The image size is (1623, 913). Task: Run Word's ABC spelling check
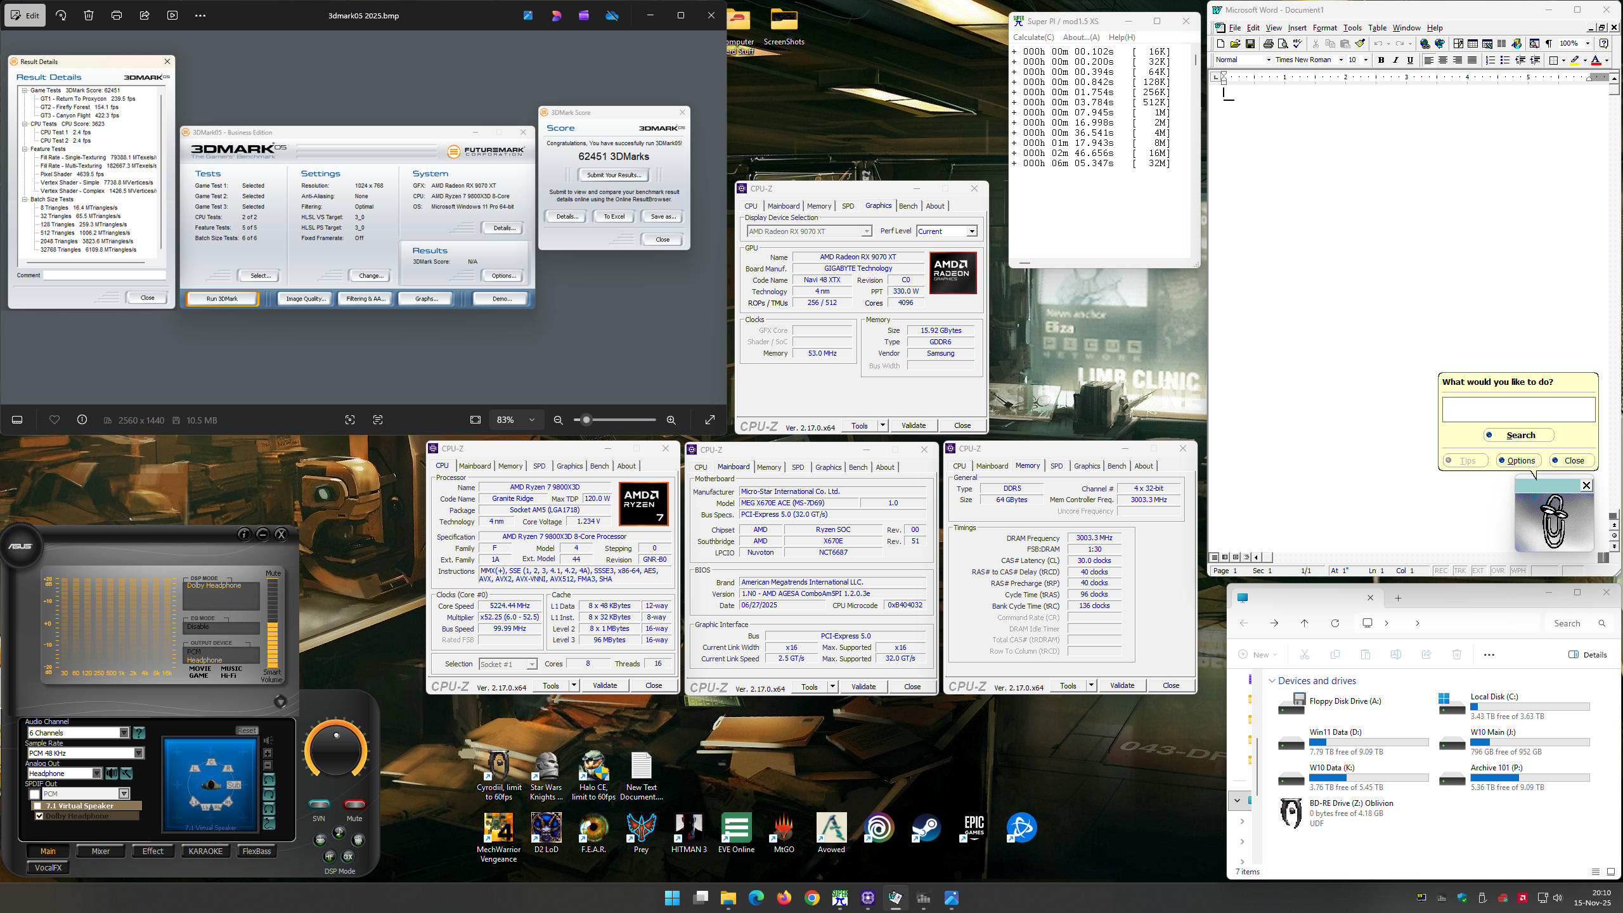point(1298,44)
